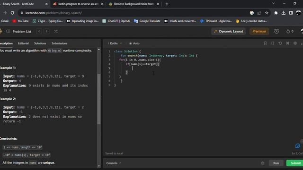Reload the LeetCode page
The image size is (303, 170).
(x=12, y=13)
